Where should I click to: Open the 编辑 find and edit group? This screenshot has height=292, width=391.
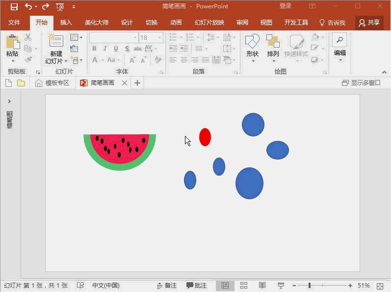coord(339,48)
